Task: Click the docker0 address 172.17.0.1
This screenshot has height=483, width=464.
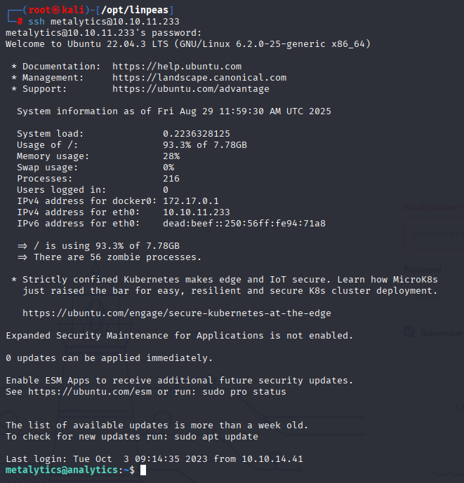Action: pyautogui.click(x=191, y=201)
